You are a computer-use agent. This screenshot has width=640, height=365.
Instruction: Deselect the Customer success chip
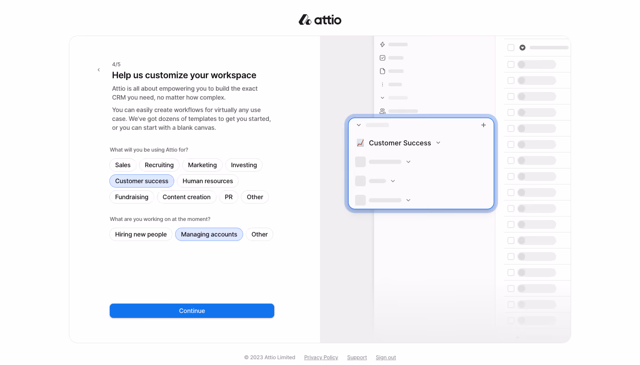click(142, 181)
